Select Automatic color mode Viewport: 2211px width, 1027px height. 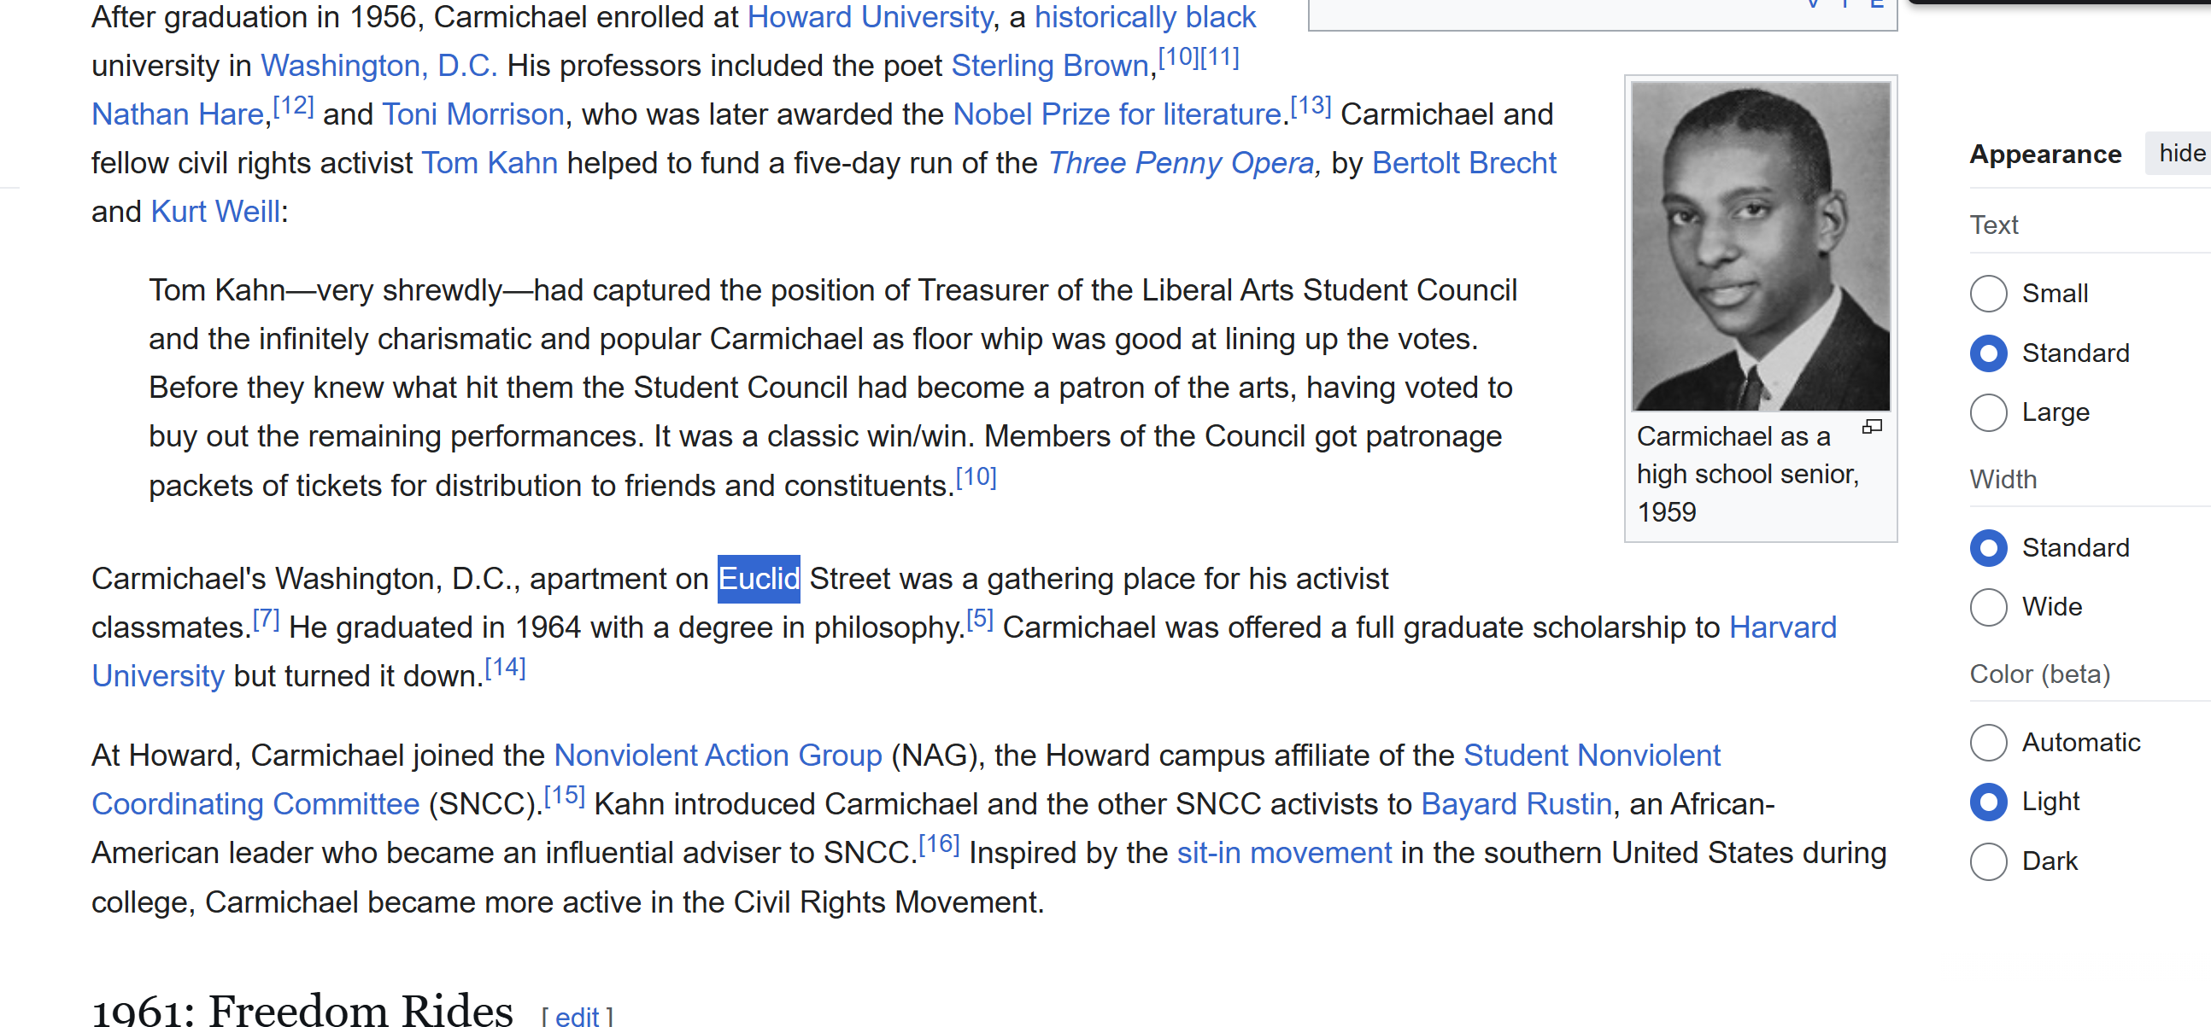click(x=1988, y=742)
